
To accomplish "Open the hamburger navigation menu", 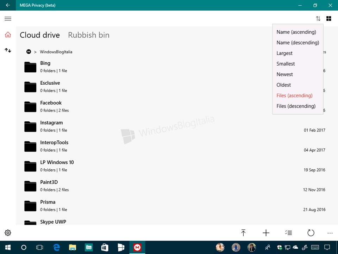I will (8, 19).
